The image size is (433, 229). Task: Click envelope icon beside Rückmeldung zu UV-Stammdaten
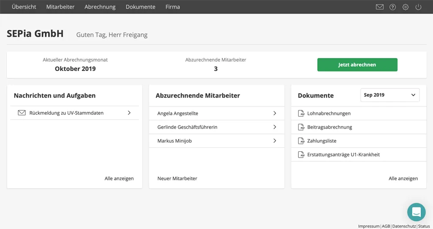point(22,113)
